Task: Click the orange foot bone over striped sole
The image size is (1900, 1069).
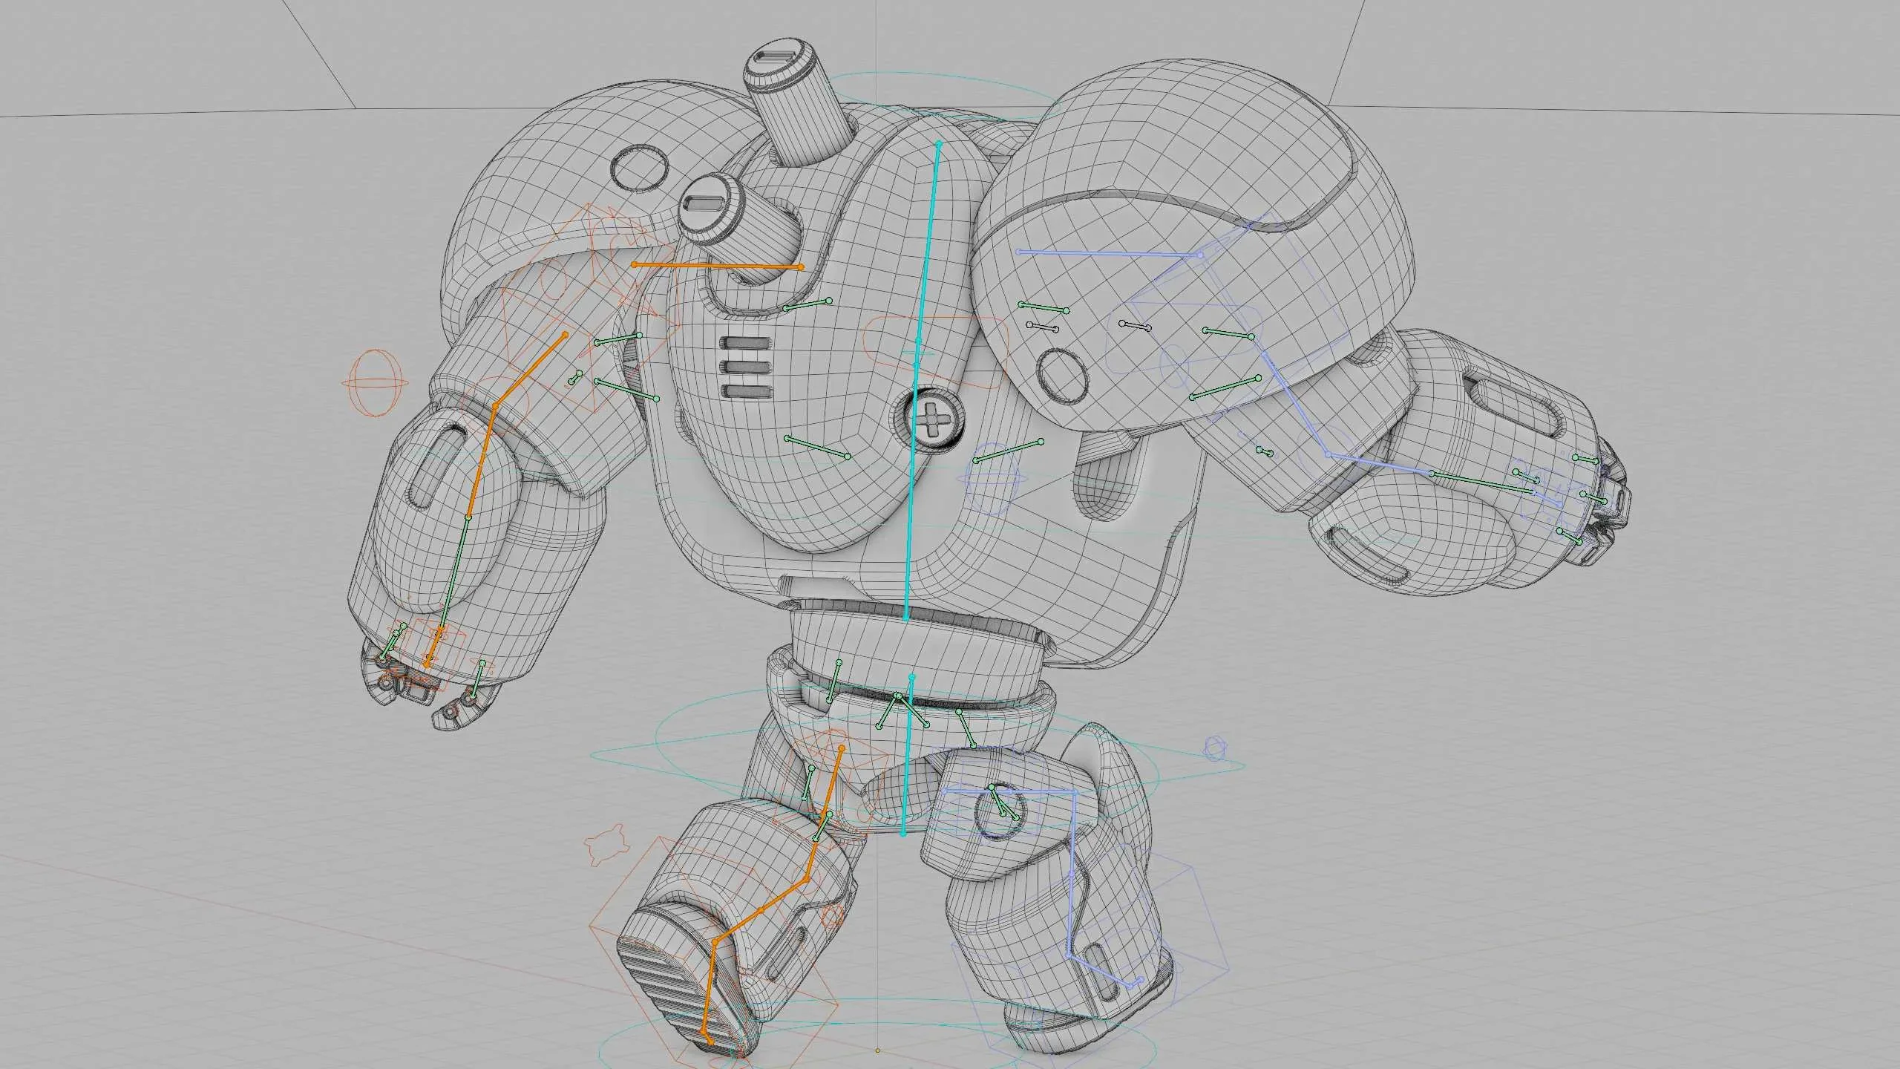Action: (709, 996)
